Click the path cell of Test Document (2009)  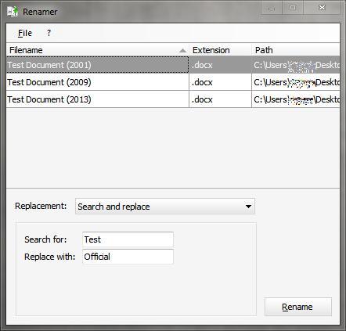tap(296, 82)
